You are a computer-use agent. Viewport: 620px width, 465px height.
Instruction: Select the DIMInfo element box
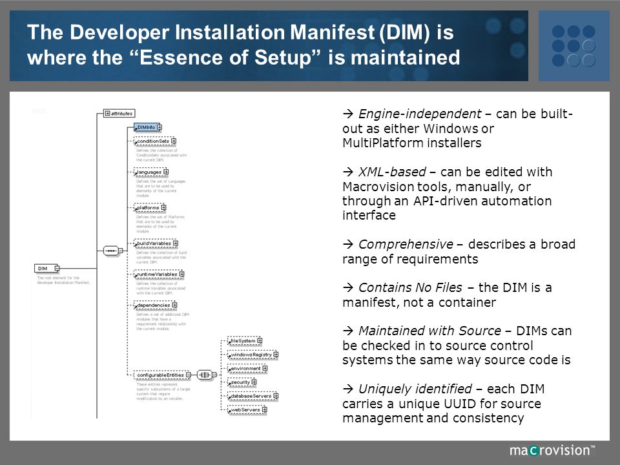click(x=146, y=127)
